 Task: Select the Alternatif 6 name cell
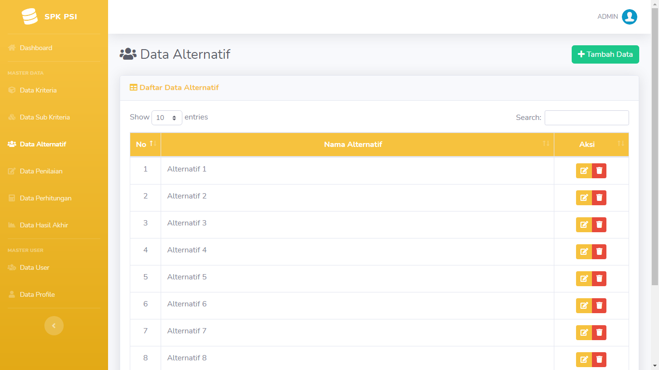[x=357, y=305]
